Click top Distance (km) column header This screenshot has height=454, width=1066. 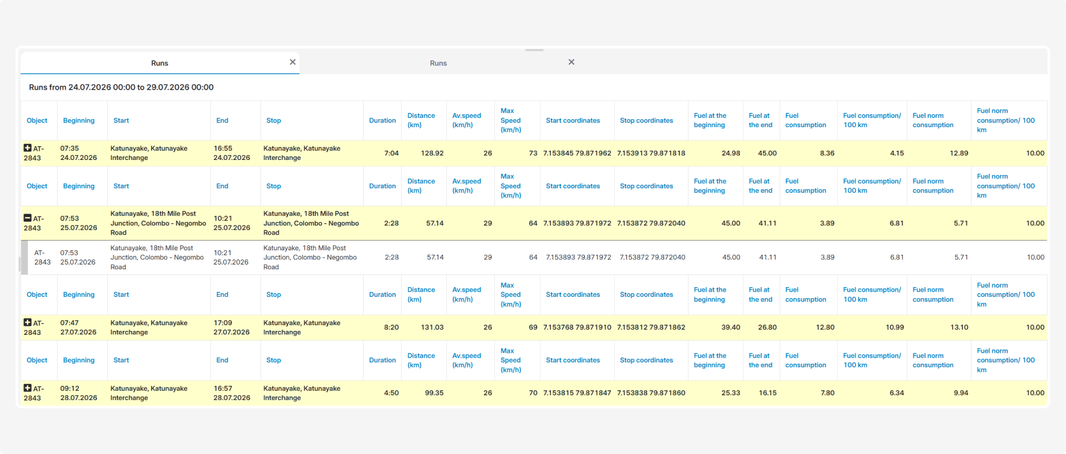coord(421,120)
